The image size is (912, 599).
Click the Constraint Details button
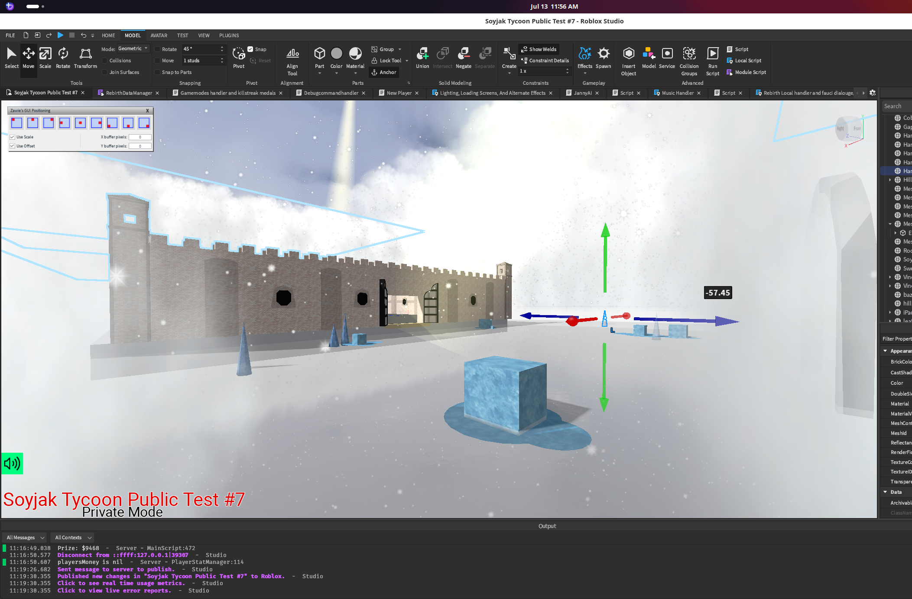[545, 61]
